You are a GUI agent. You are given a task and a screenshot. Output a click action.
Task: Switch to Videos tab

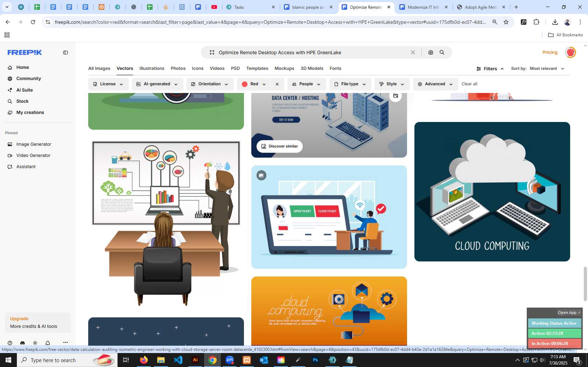tap(217, 69)
